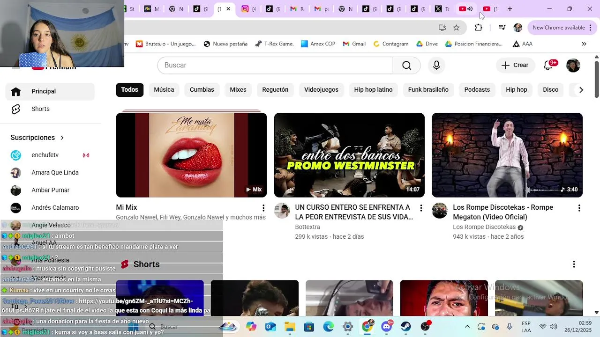The image size is (600, 337).
Task: Open Brutes.io bookmark
Action: pyautogui.click(x=166, y=44)
